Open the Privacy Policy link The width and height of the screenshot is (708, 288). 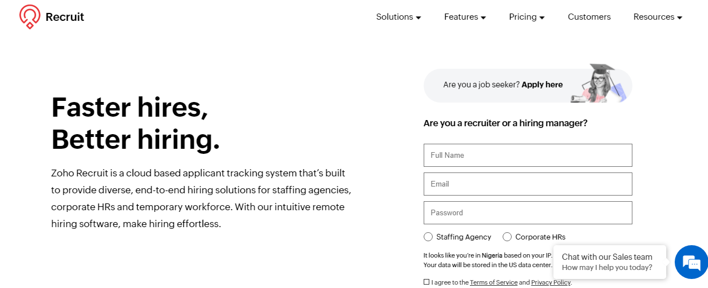click(x=551, y=282)
